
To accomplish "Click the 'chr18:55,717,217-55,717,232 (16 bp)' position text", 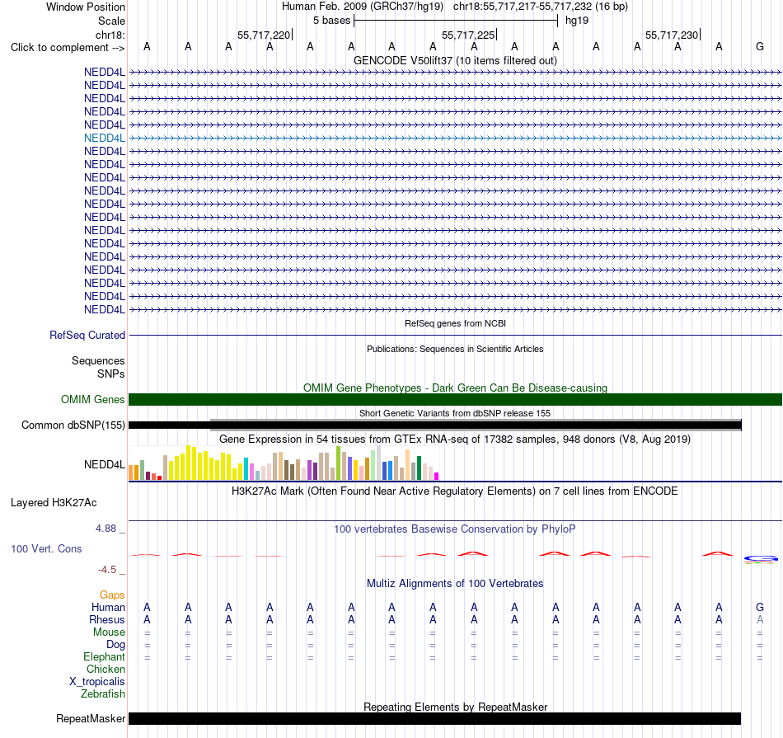I will 541,7.
